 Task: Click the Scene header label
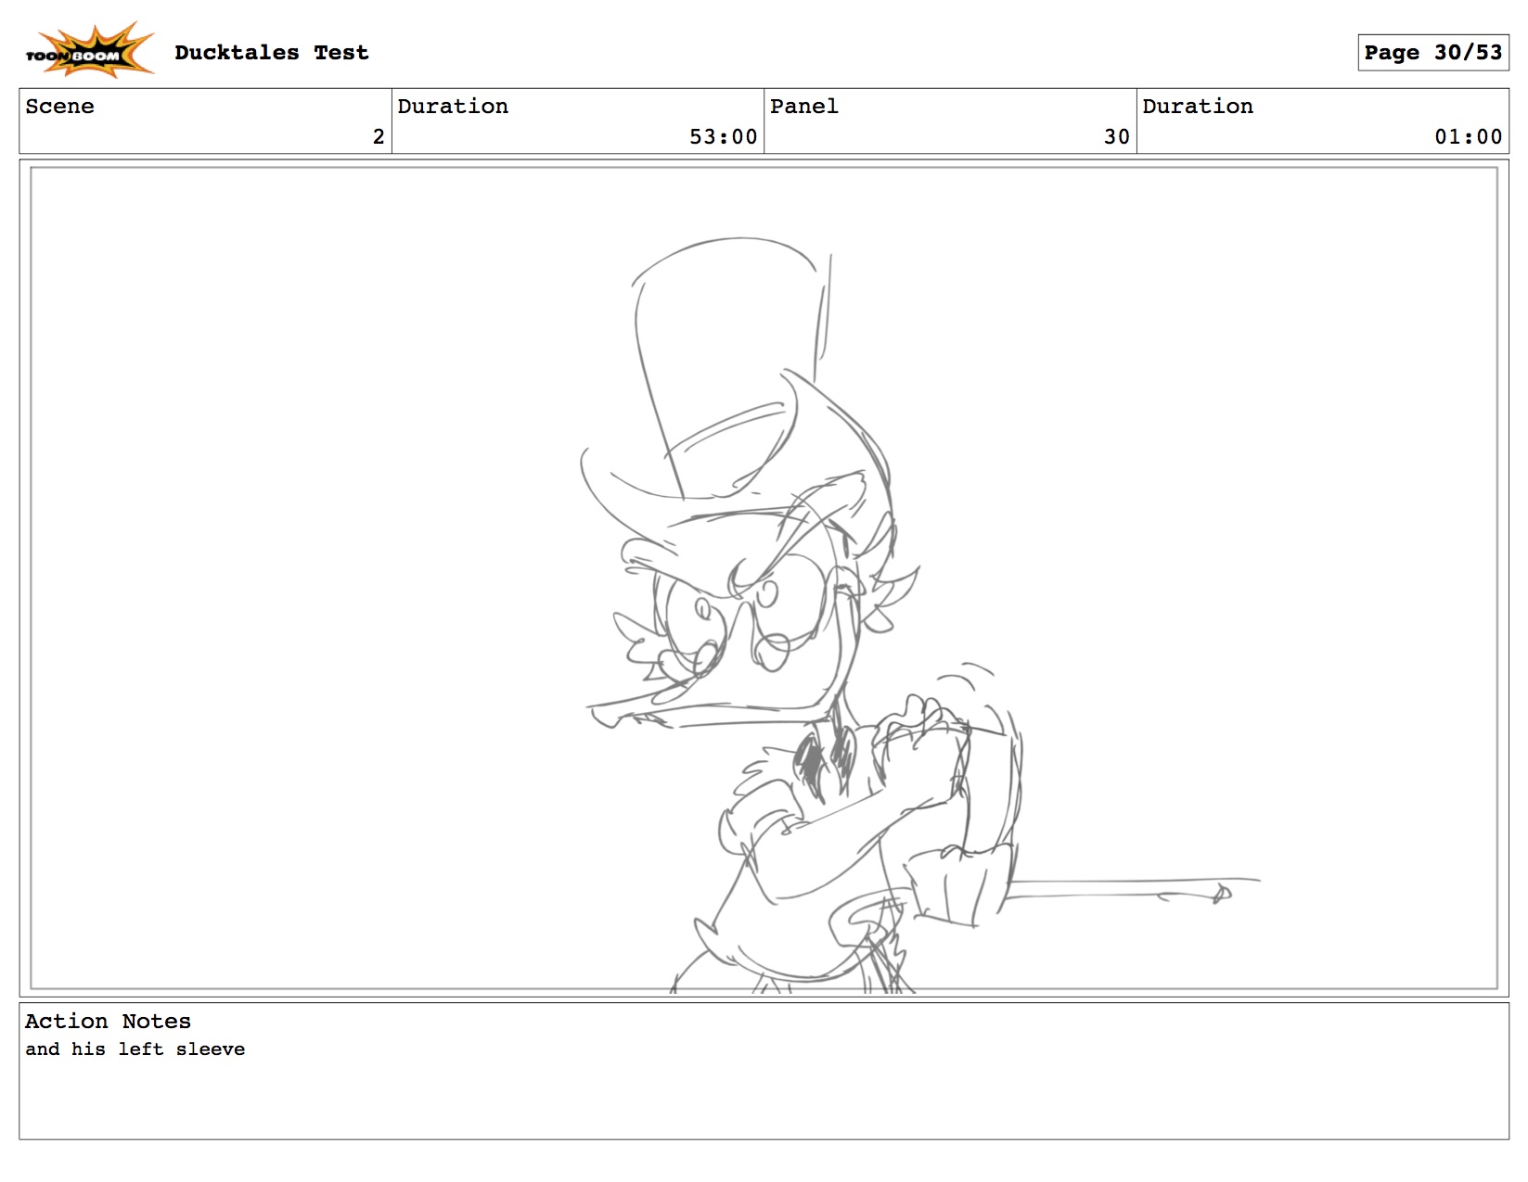(x=59, y=107)
